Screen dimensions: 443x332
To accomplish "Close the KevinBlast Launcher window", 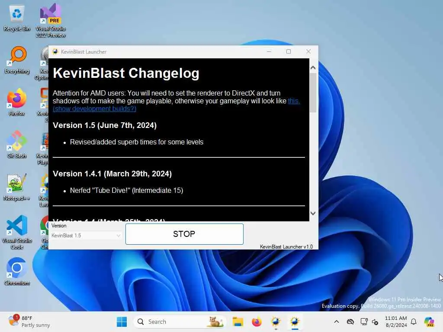I will click(308, 52).
